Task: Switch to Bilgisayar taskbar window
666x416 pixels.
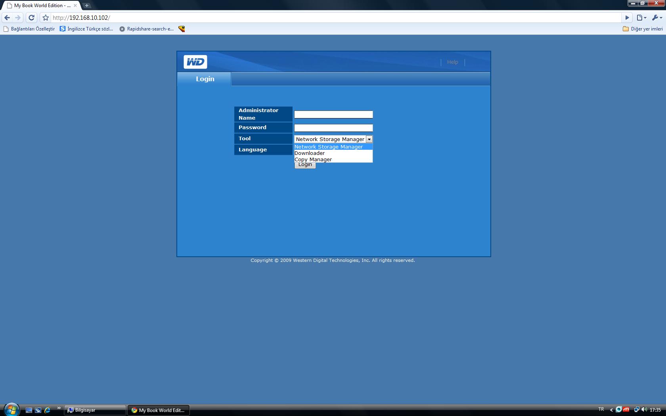Action: [95, 410]
